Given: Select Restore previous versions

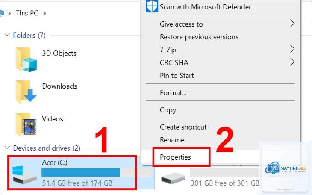Looking at the screenshot, I should (199, 37).
